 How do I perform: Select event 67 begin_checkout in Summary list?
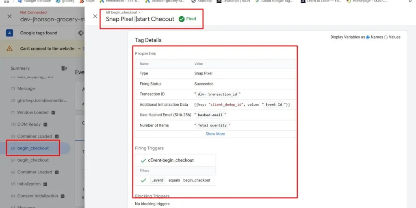[33, 160]
